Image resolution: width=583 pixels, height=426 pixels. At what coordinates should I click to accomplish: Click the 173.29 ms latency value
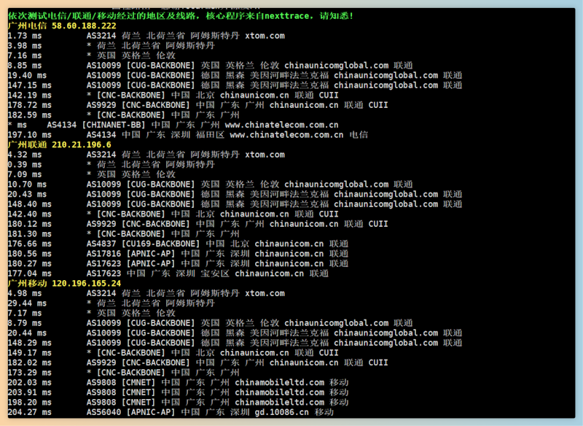tap(30, 373)
